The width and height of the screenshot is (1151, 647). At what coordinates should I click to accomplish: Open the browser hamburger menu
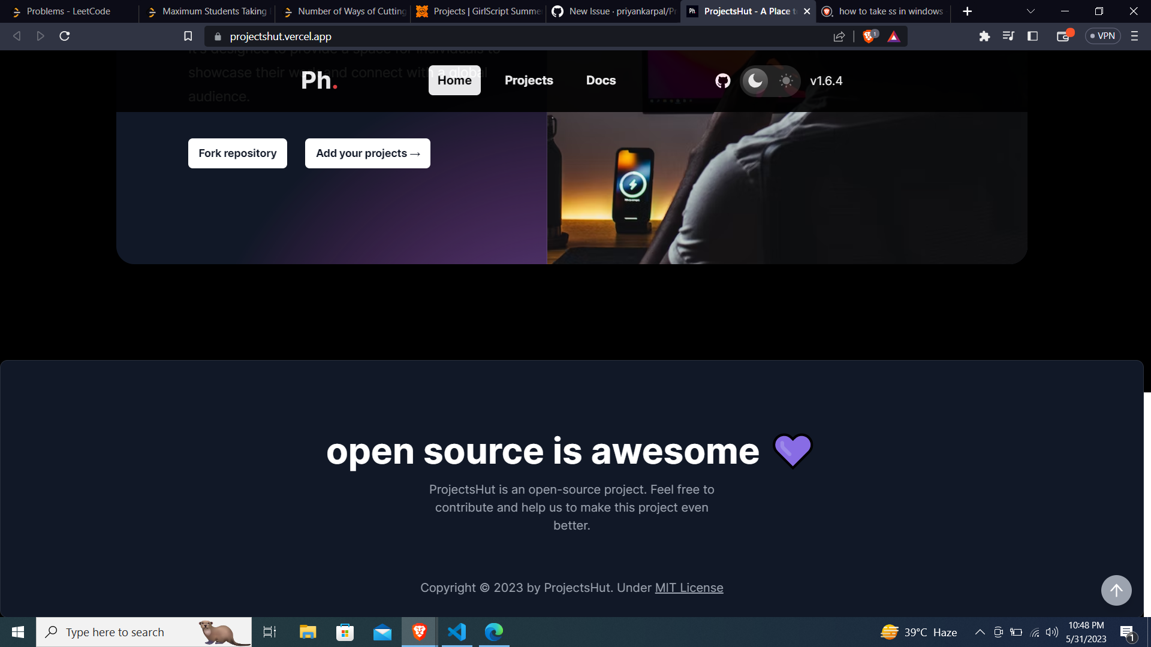[x=1134, y=36]
